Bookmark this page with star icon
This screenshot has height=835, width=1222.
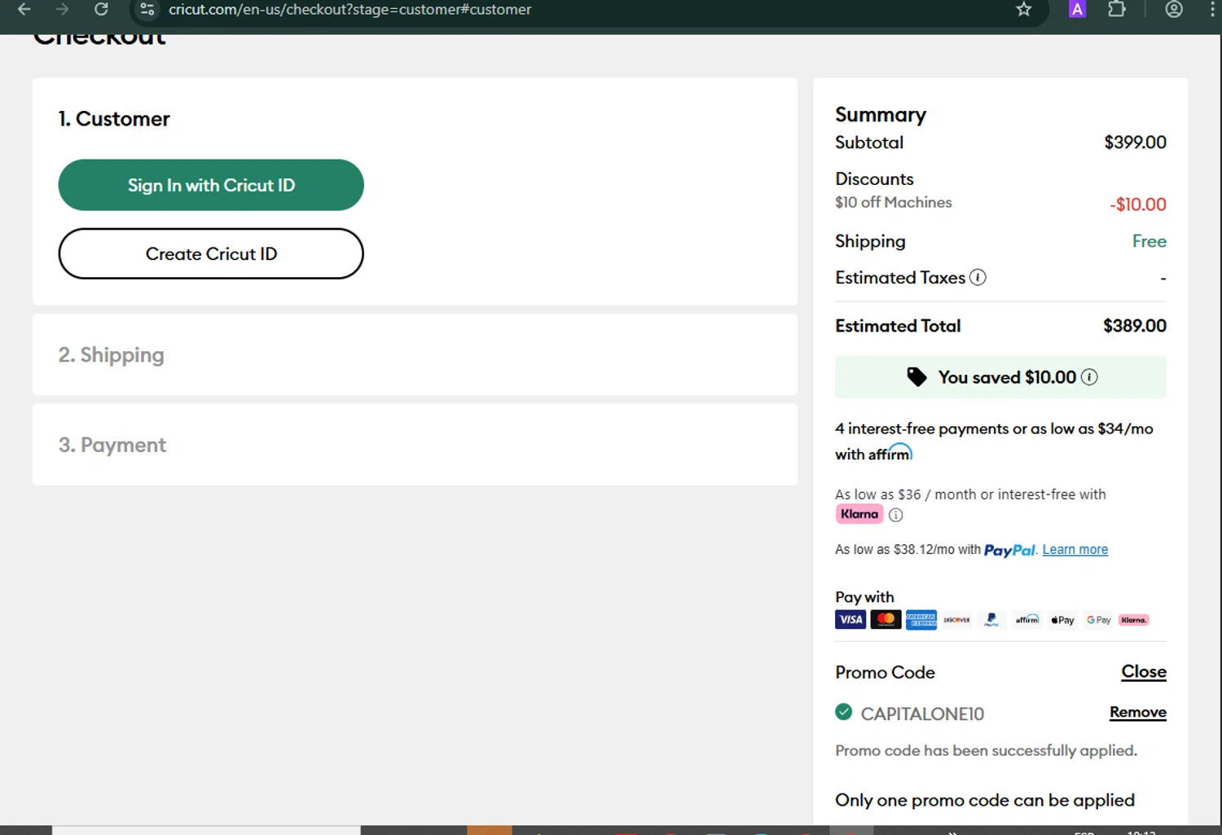1024,9
